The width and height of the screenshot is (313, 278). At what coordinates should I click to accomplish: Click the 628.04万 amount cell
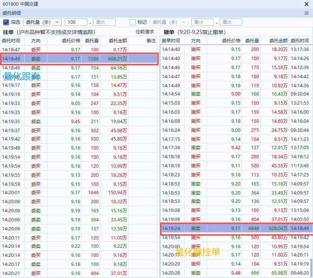[x=278, y=229]
